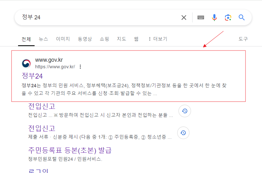Switch to the 이미지 tab

pyautogui.click(x=63, y=39)
